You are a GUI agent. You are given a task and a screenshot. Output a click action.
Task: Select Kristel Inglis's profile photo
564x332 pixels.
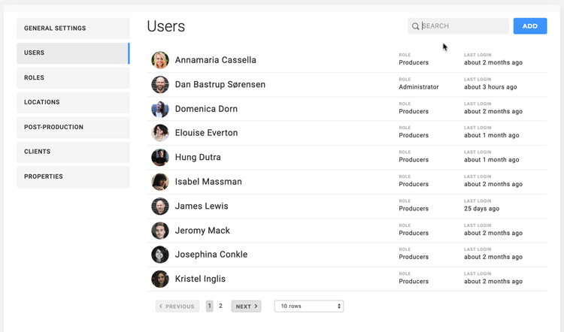(160, 279)
